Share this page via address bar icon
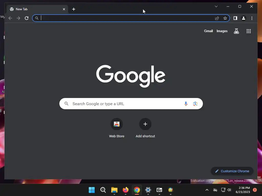Screen dimensions: 262x196 click(x=217, y=18)
